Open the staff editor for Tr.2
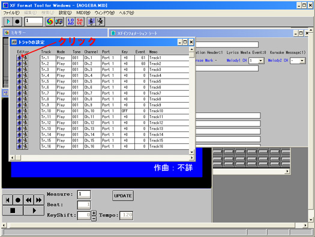315x237 pixels. [19, 64]
